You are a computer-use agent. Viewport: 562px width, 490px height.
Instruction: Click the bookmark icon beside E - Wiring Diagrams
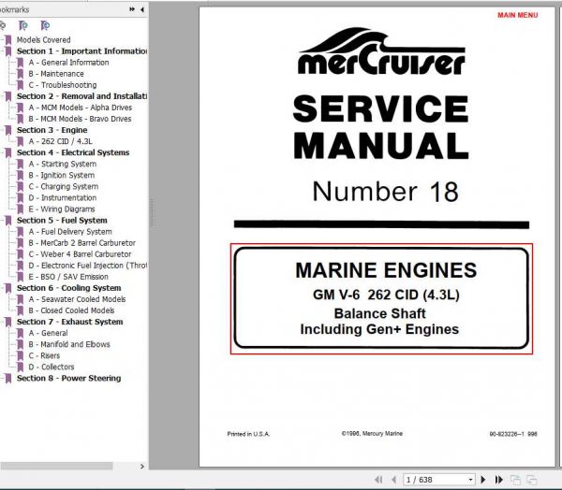tap(21, 209)
